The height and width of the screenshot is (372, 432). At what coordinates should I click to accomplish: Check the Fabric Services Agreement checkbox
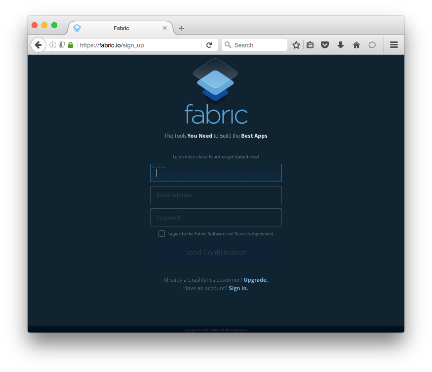pos(161,233)
